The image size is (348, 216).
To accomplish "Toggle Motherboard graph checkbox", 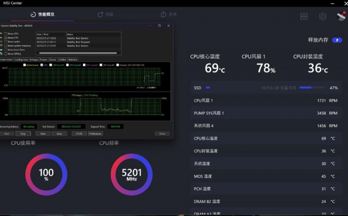I will tap(24, 65).
